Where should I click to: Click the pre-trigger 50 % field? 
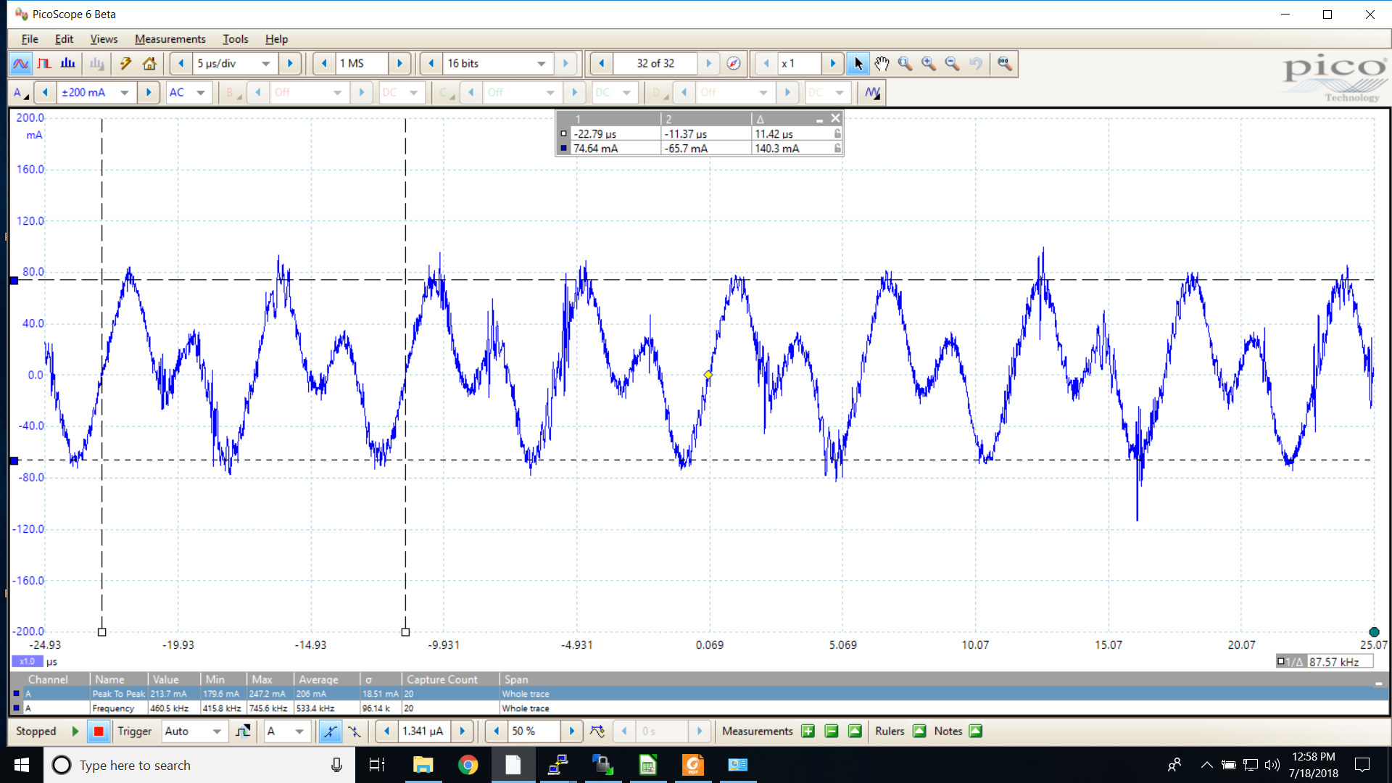coord(534,732)
